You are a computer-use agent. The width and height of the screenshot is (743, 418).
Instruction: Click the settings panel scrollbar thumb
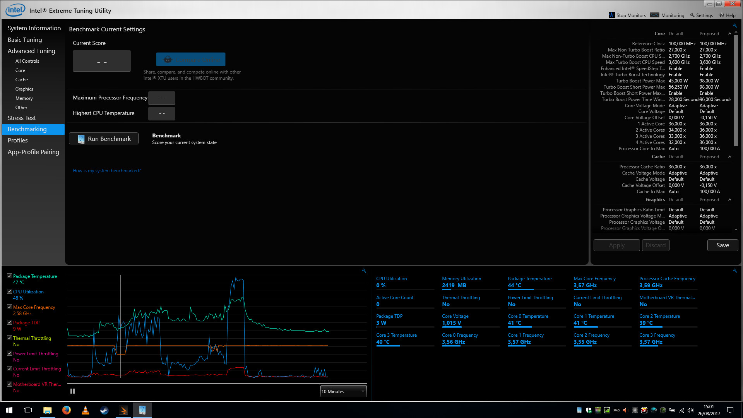(736, 91)
